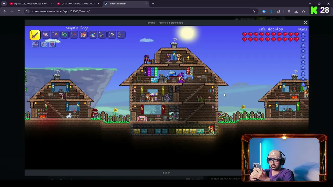Open the bookmarks list star icon
Viewport: 333px width, 187px height.
tap(303, 11)
